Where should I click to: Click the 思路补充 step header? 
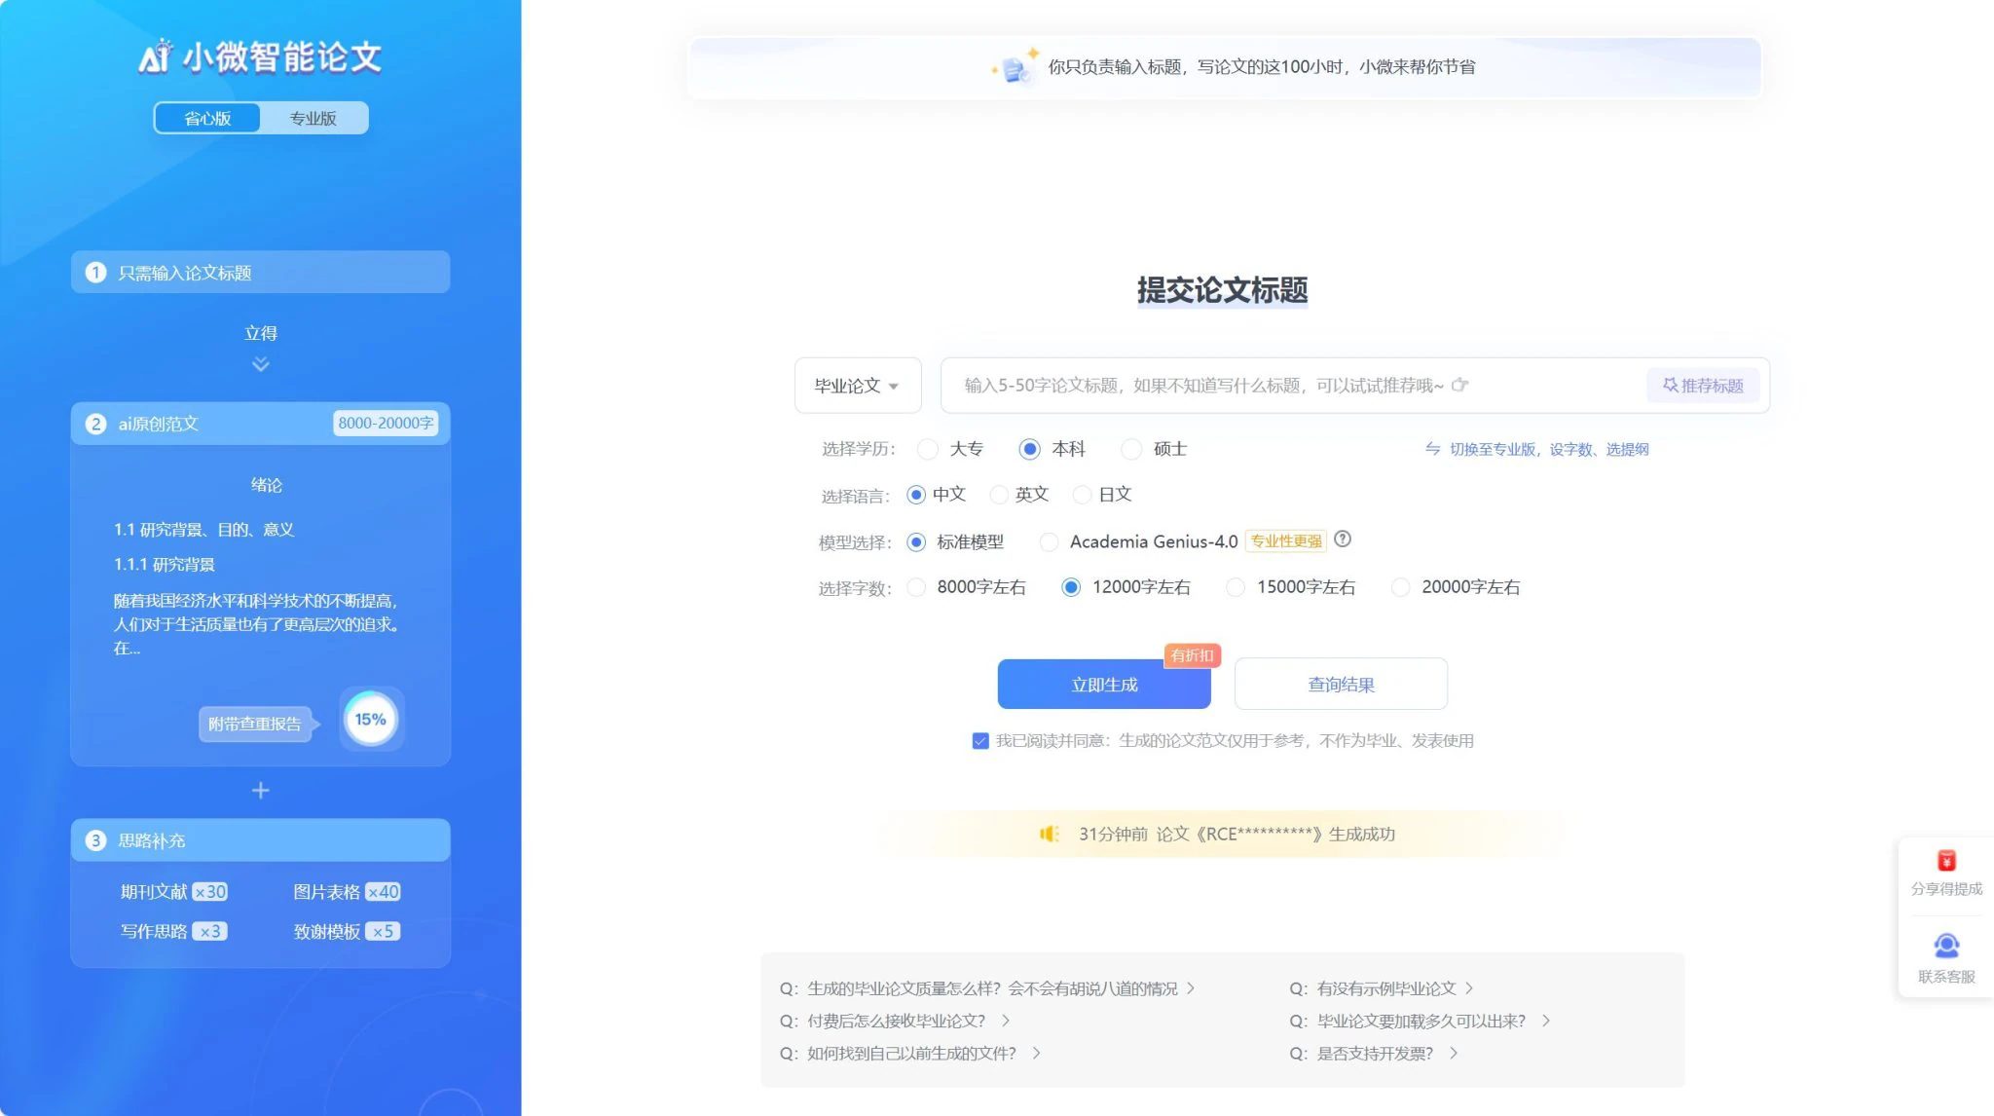pos(260,840)
